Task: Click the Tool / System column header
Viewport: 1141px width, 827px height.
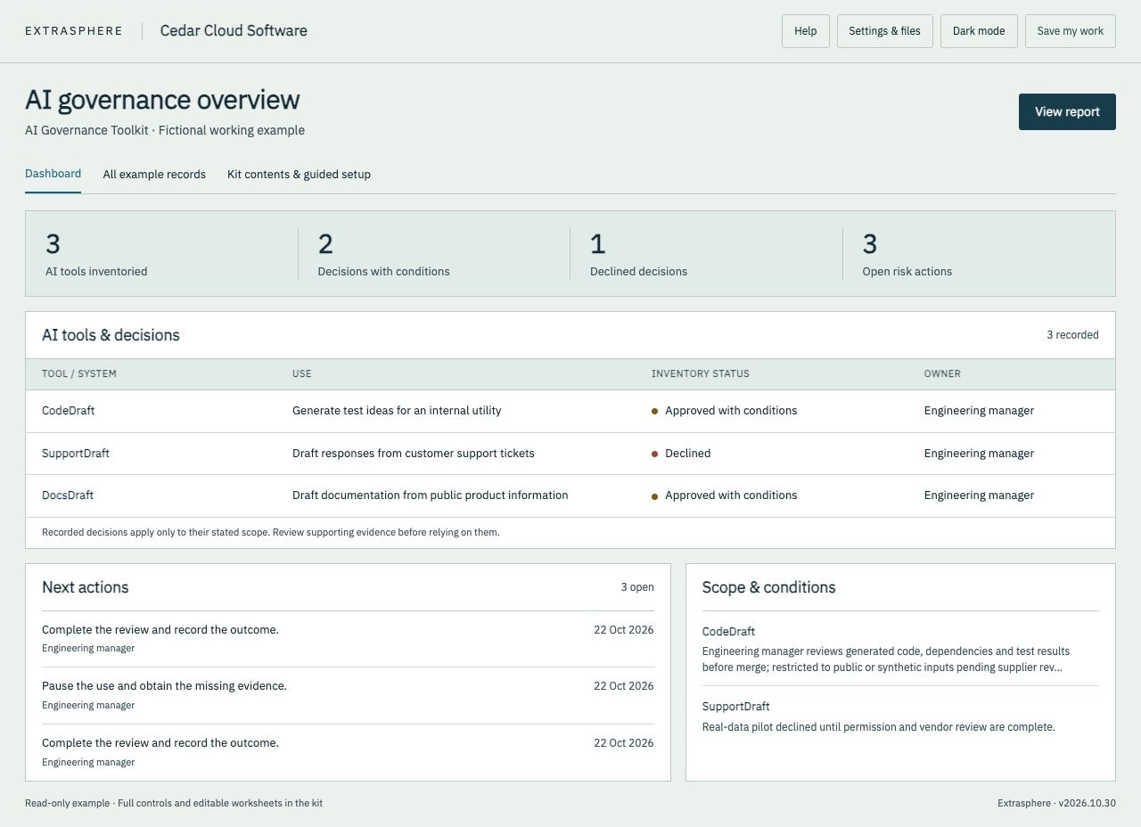Action: pos(79,374)
